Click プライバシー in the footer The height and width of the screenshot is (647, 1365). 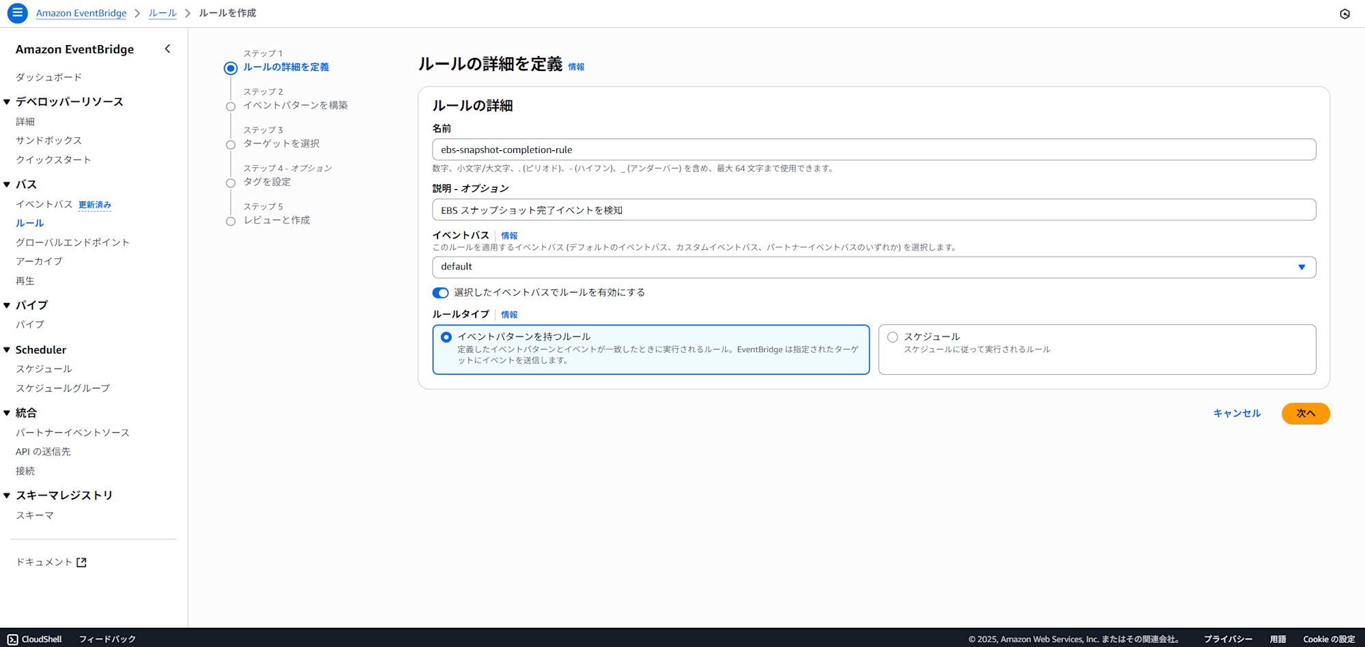[x=1228, y=639]
